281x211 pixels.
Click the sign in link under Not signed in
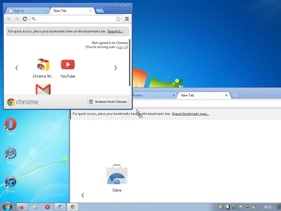click(122, 47)
